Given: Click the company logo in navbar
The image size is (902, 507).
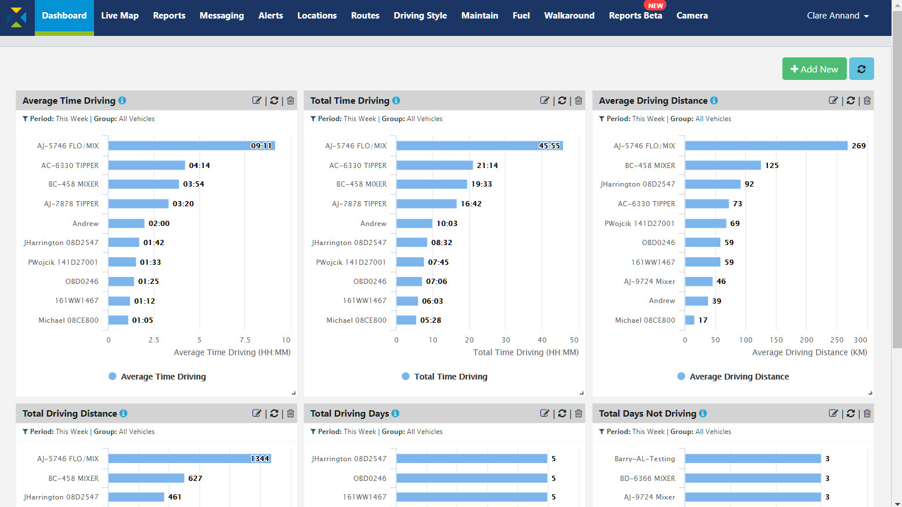Looking at the screenshot, I should coord(17,17).
